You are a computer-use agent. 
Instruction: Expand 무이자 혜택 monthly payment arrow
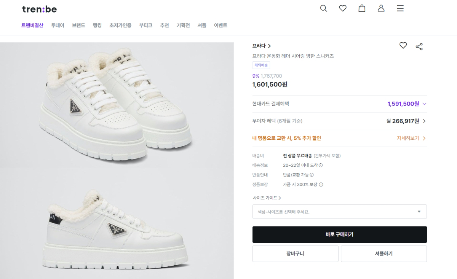click(x=424, y=121)
